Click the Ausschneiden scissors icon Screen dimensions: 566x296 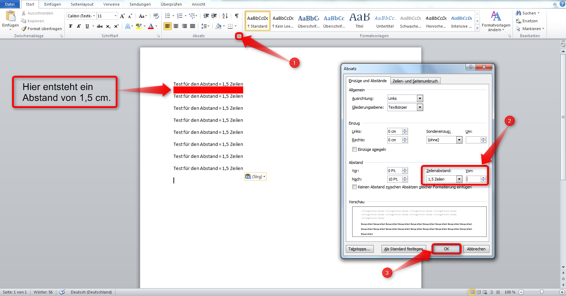24,13
